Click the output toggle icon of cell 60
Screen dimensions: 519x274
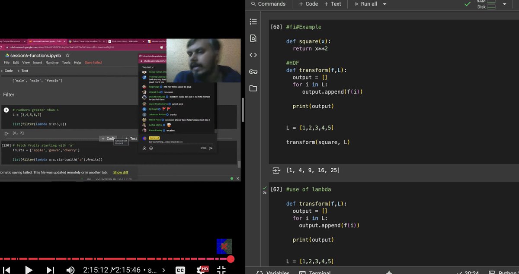point(276,170)
